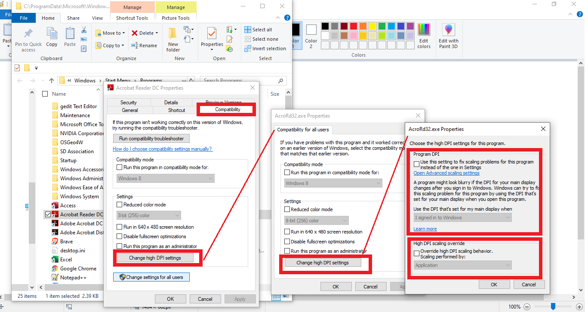The image size is (588, 312).
Task: Check Override high DPI scaling behavior
Action: point(416,253)
